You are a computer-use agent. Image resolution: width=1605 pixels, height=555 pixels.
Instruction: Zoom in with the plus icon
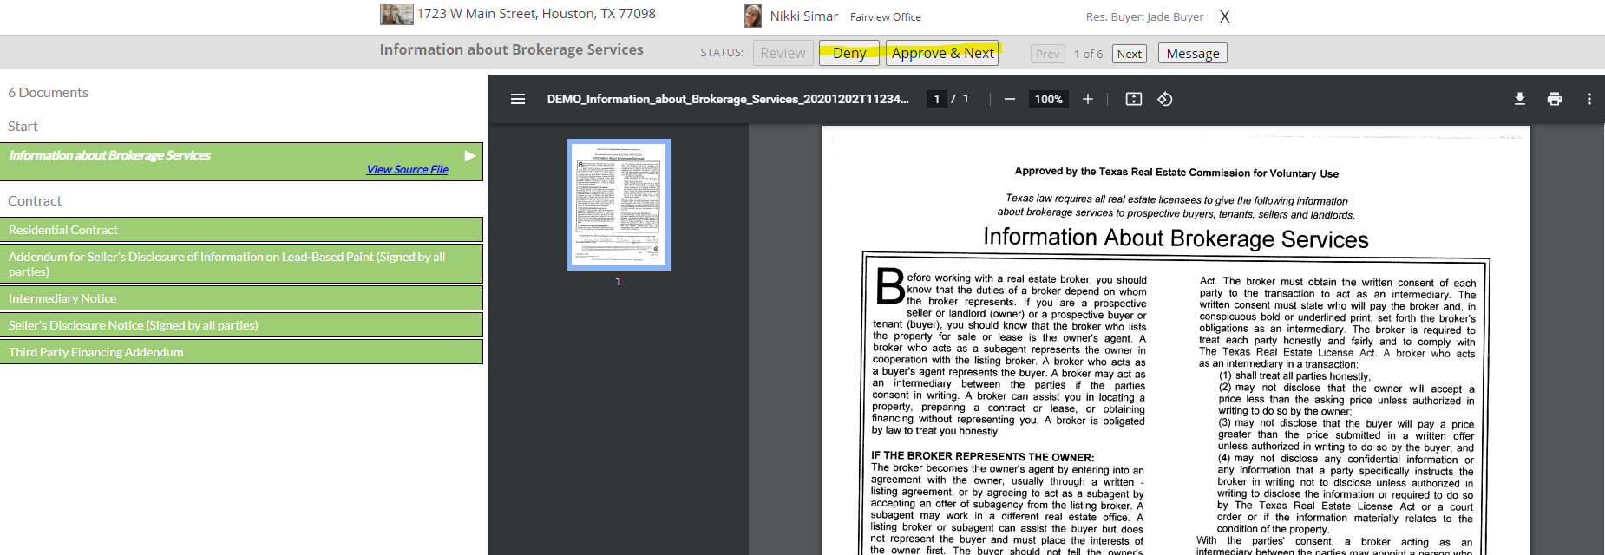coord(1087,99)
